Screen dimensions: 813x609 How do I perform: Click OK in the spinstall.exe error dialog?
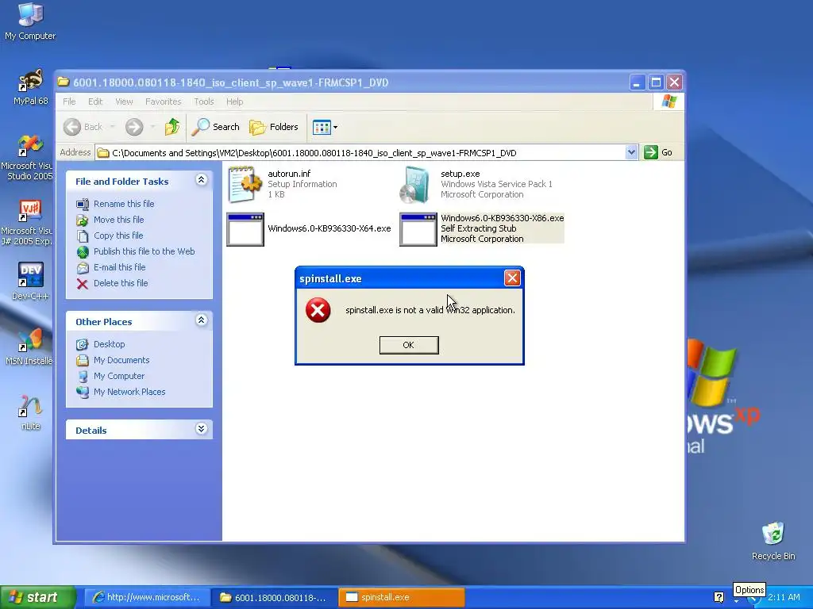point(409,345)
